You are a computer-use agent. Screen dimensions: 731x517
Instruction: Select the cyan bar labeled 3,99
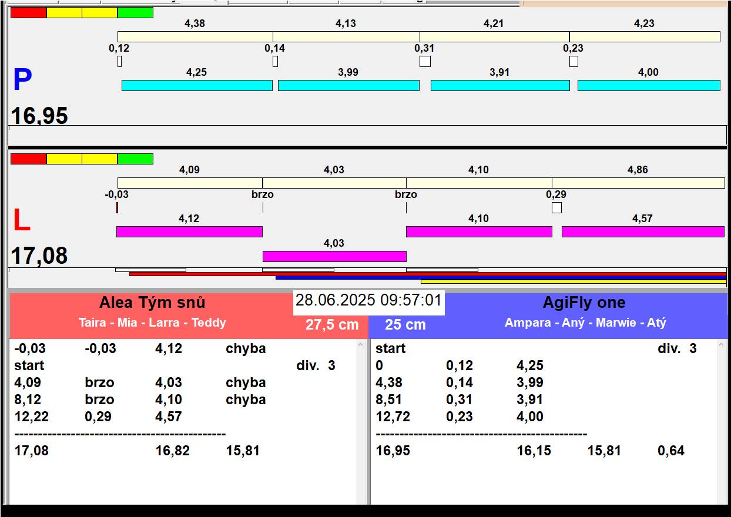point(348,85)
